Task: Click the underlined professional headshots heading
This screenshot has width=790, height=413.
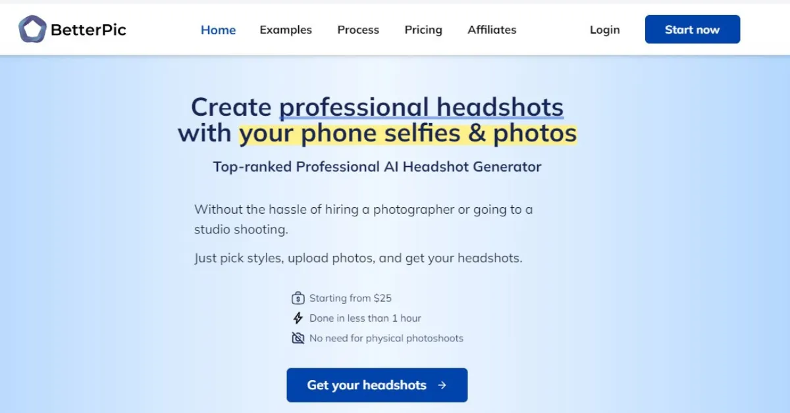Action: pyautogui.click(x=421, y=107)
